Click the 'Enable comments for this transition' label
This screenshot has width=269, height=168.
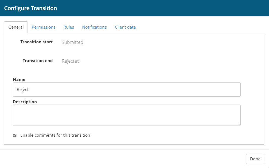pyautogui.click(x=55, y=135)
